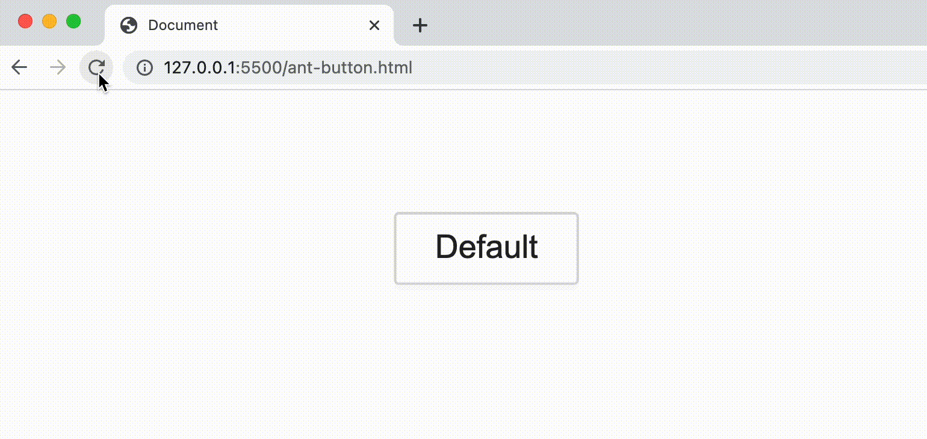Click the word Default inside the button
927x439 pixels.
tap(486, 247)
